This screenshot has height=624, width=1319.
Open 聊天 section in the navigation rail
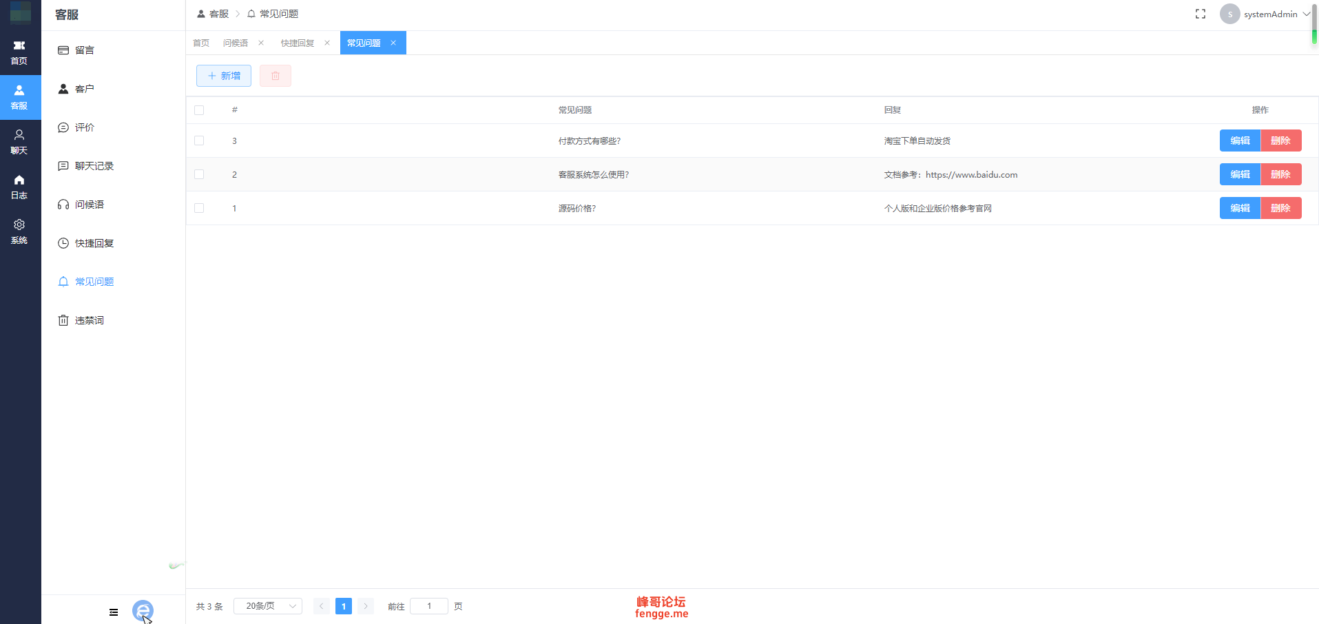coord(19,142)
